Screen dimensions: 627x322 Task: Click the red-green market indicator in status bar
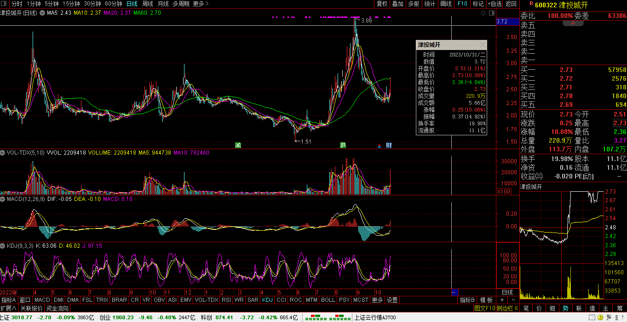(x=327, y=317)
